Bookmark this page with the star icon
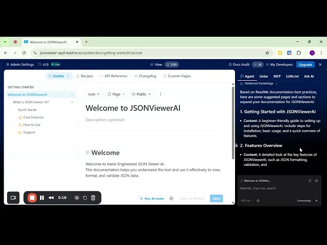 point(267,53)
